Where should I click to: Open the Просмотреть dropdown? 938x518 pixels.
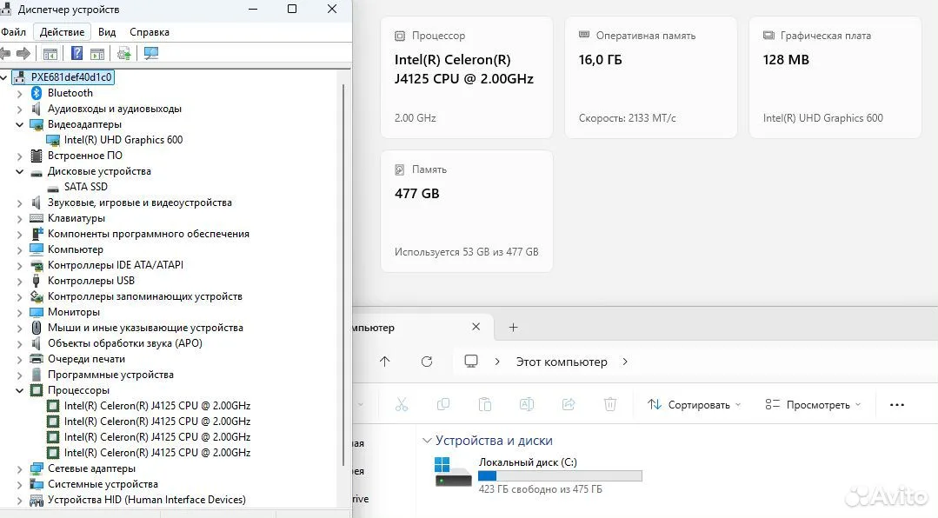coord(813,405)
